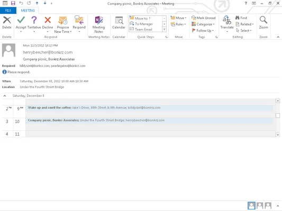This screenshot has width=282, height=211.
Task: Mark the meeting as Tentative
Action: click(34, 24)
